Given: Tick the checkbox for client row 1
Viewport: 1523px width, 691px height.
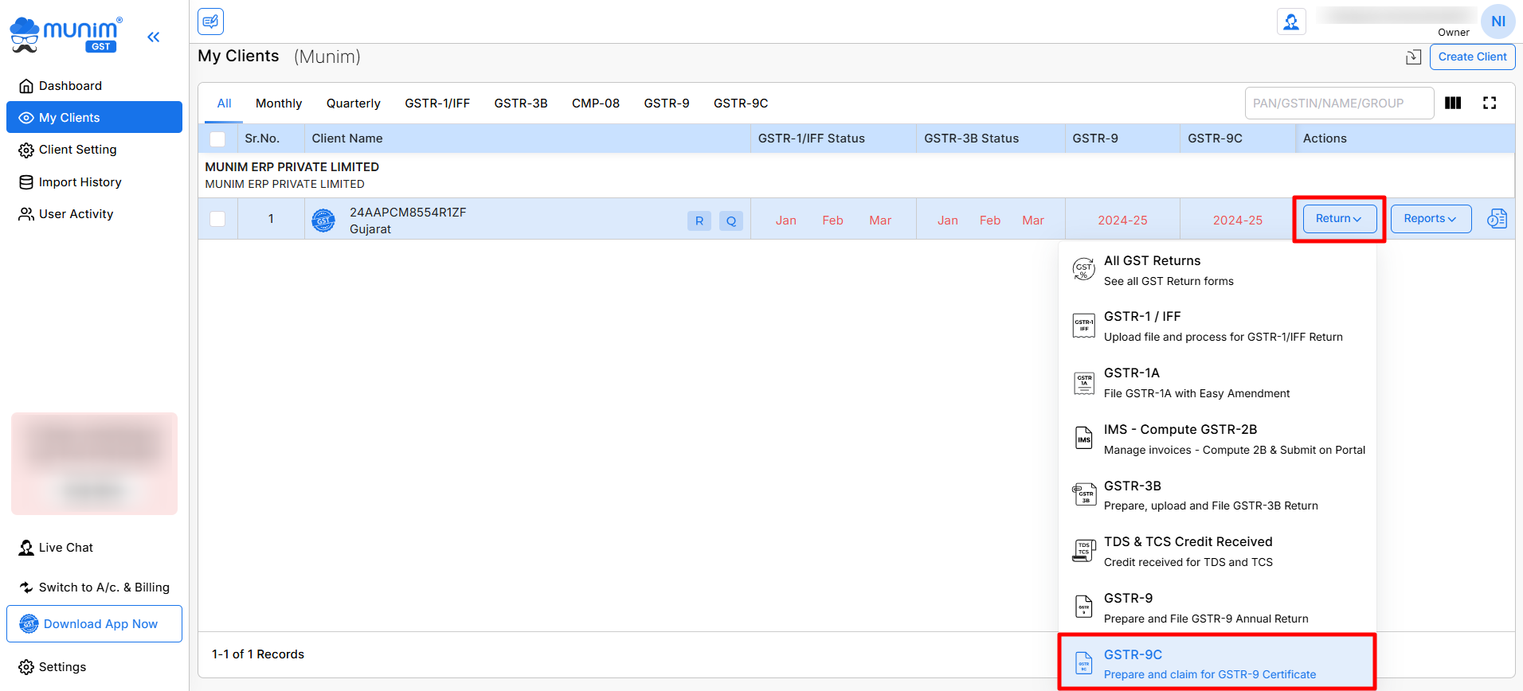Looking at the screenshot, I should [x=217, y=219].
